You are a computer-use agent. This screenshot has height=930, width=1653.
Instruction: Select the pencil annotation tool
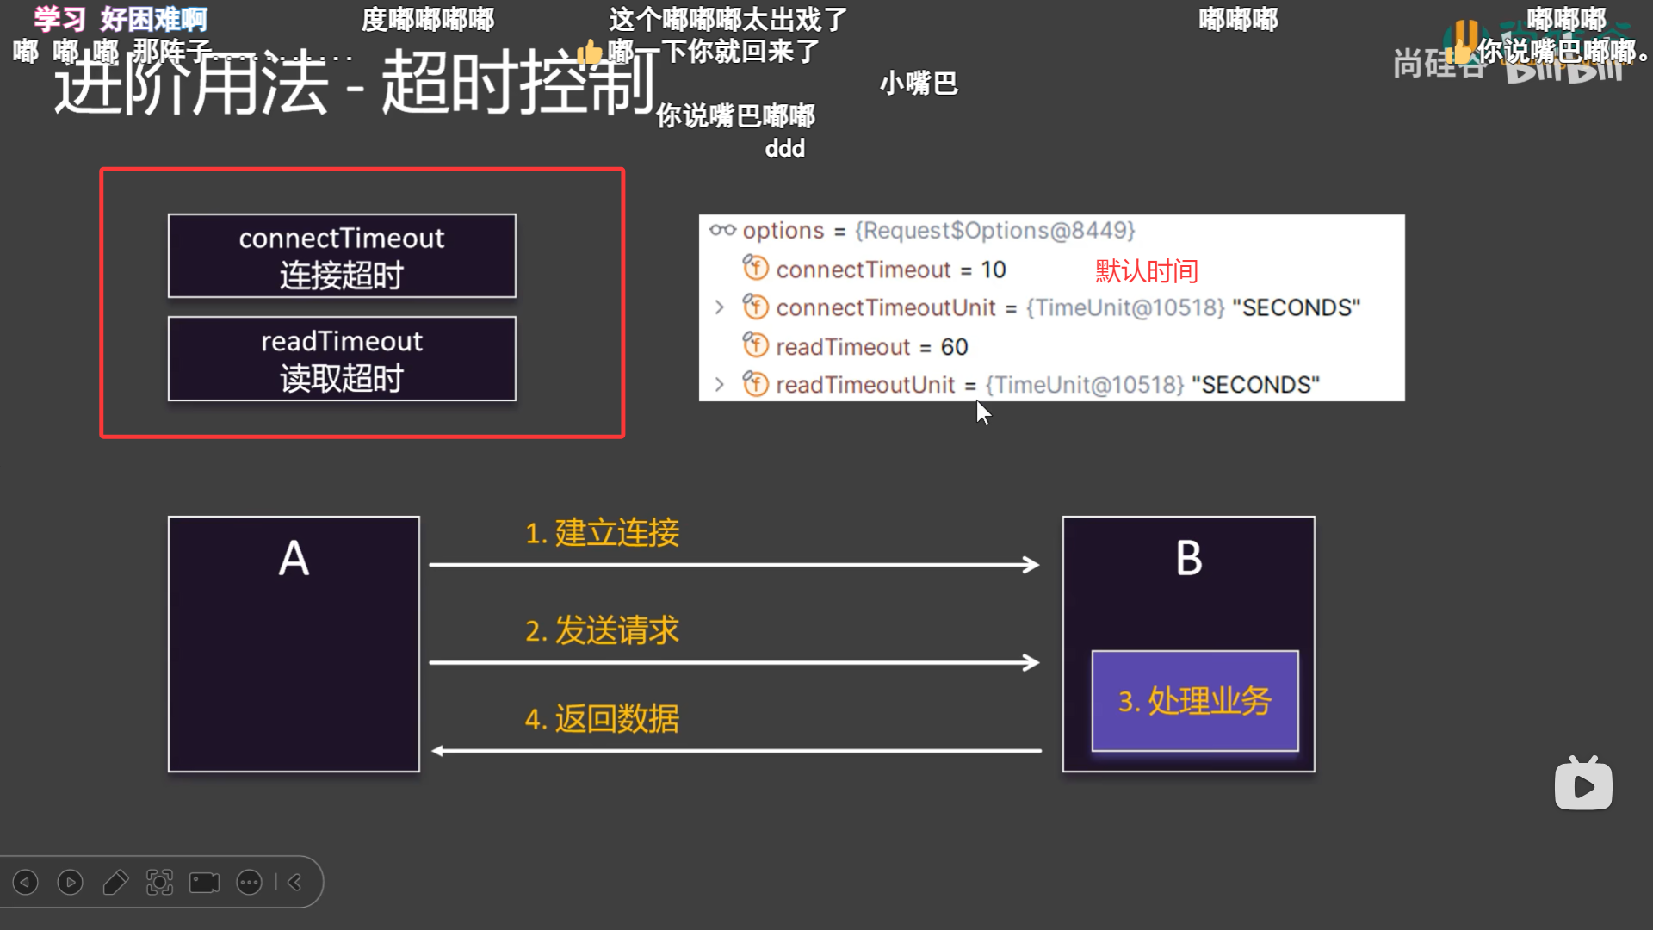click(x=115, y=882)
